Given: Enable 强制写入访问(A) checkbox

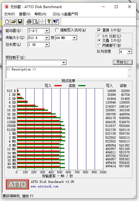Looking at the screenshot, I should pyautogui.click(x=57, y=30).
